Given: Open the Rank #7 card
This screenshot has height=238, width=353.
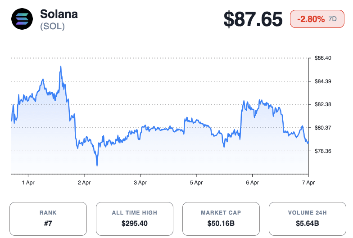Looking at the screenshot, I should click(48, 219).
